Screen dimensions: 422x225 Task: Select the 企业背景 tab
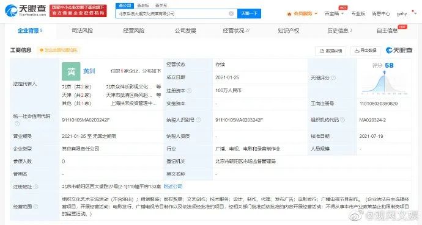[x=30, y=30]
